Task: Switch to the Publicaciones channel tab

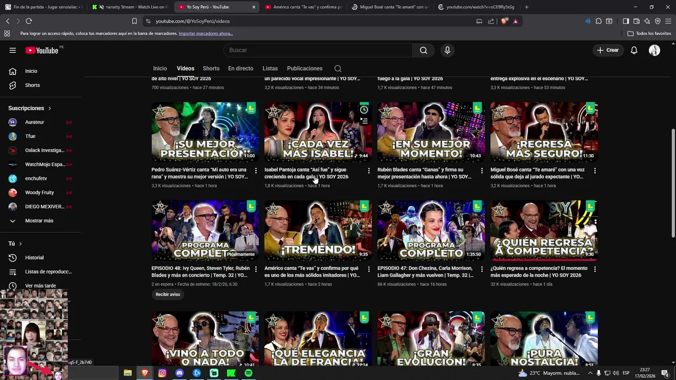Action: click(x=305, y=69)
